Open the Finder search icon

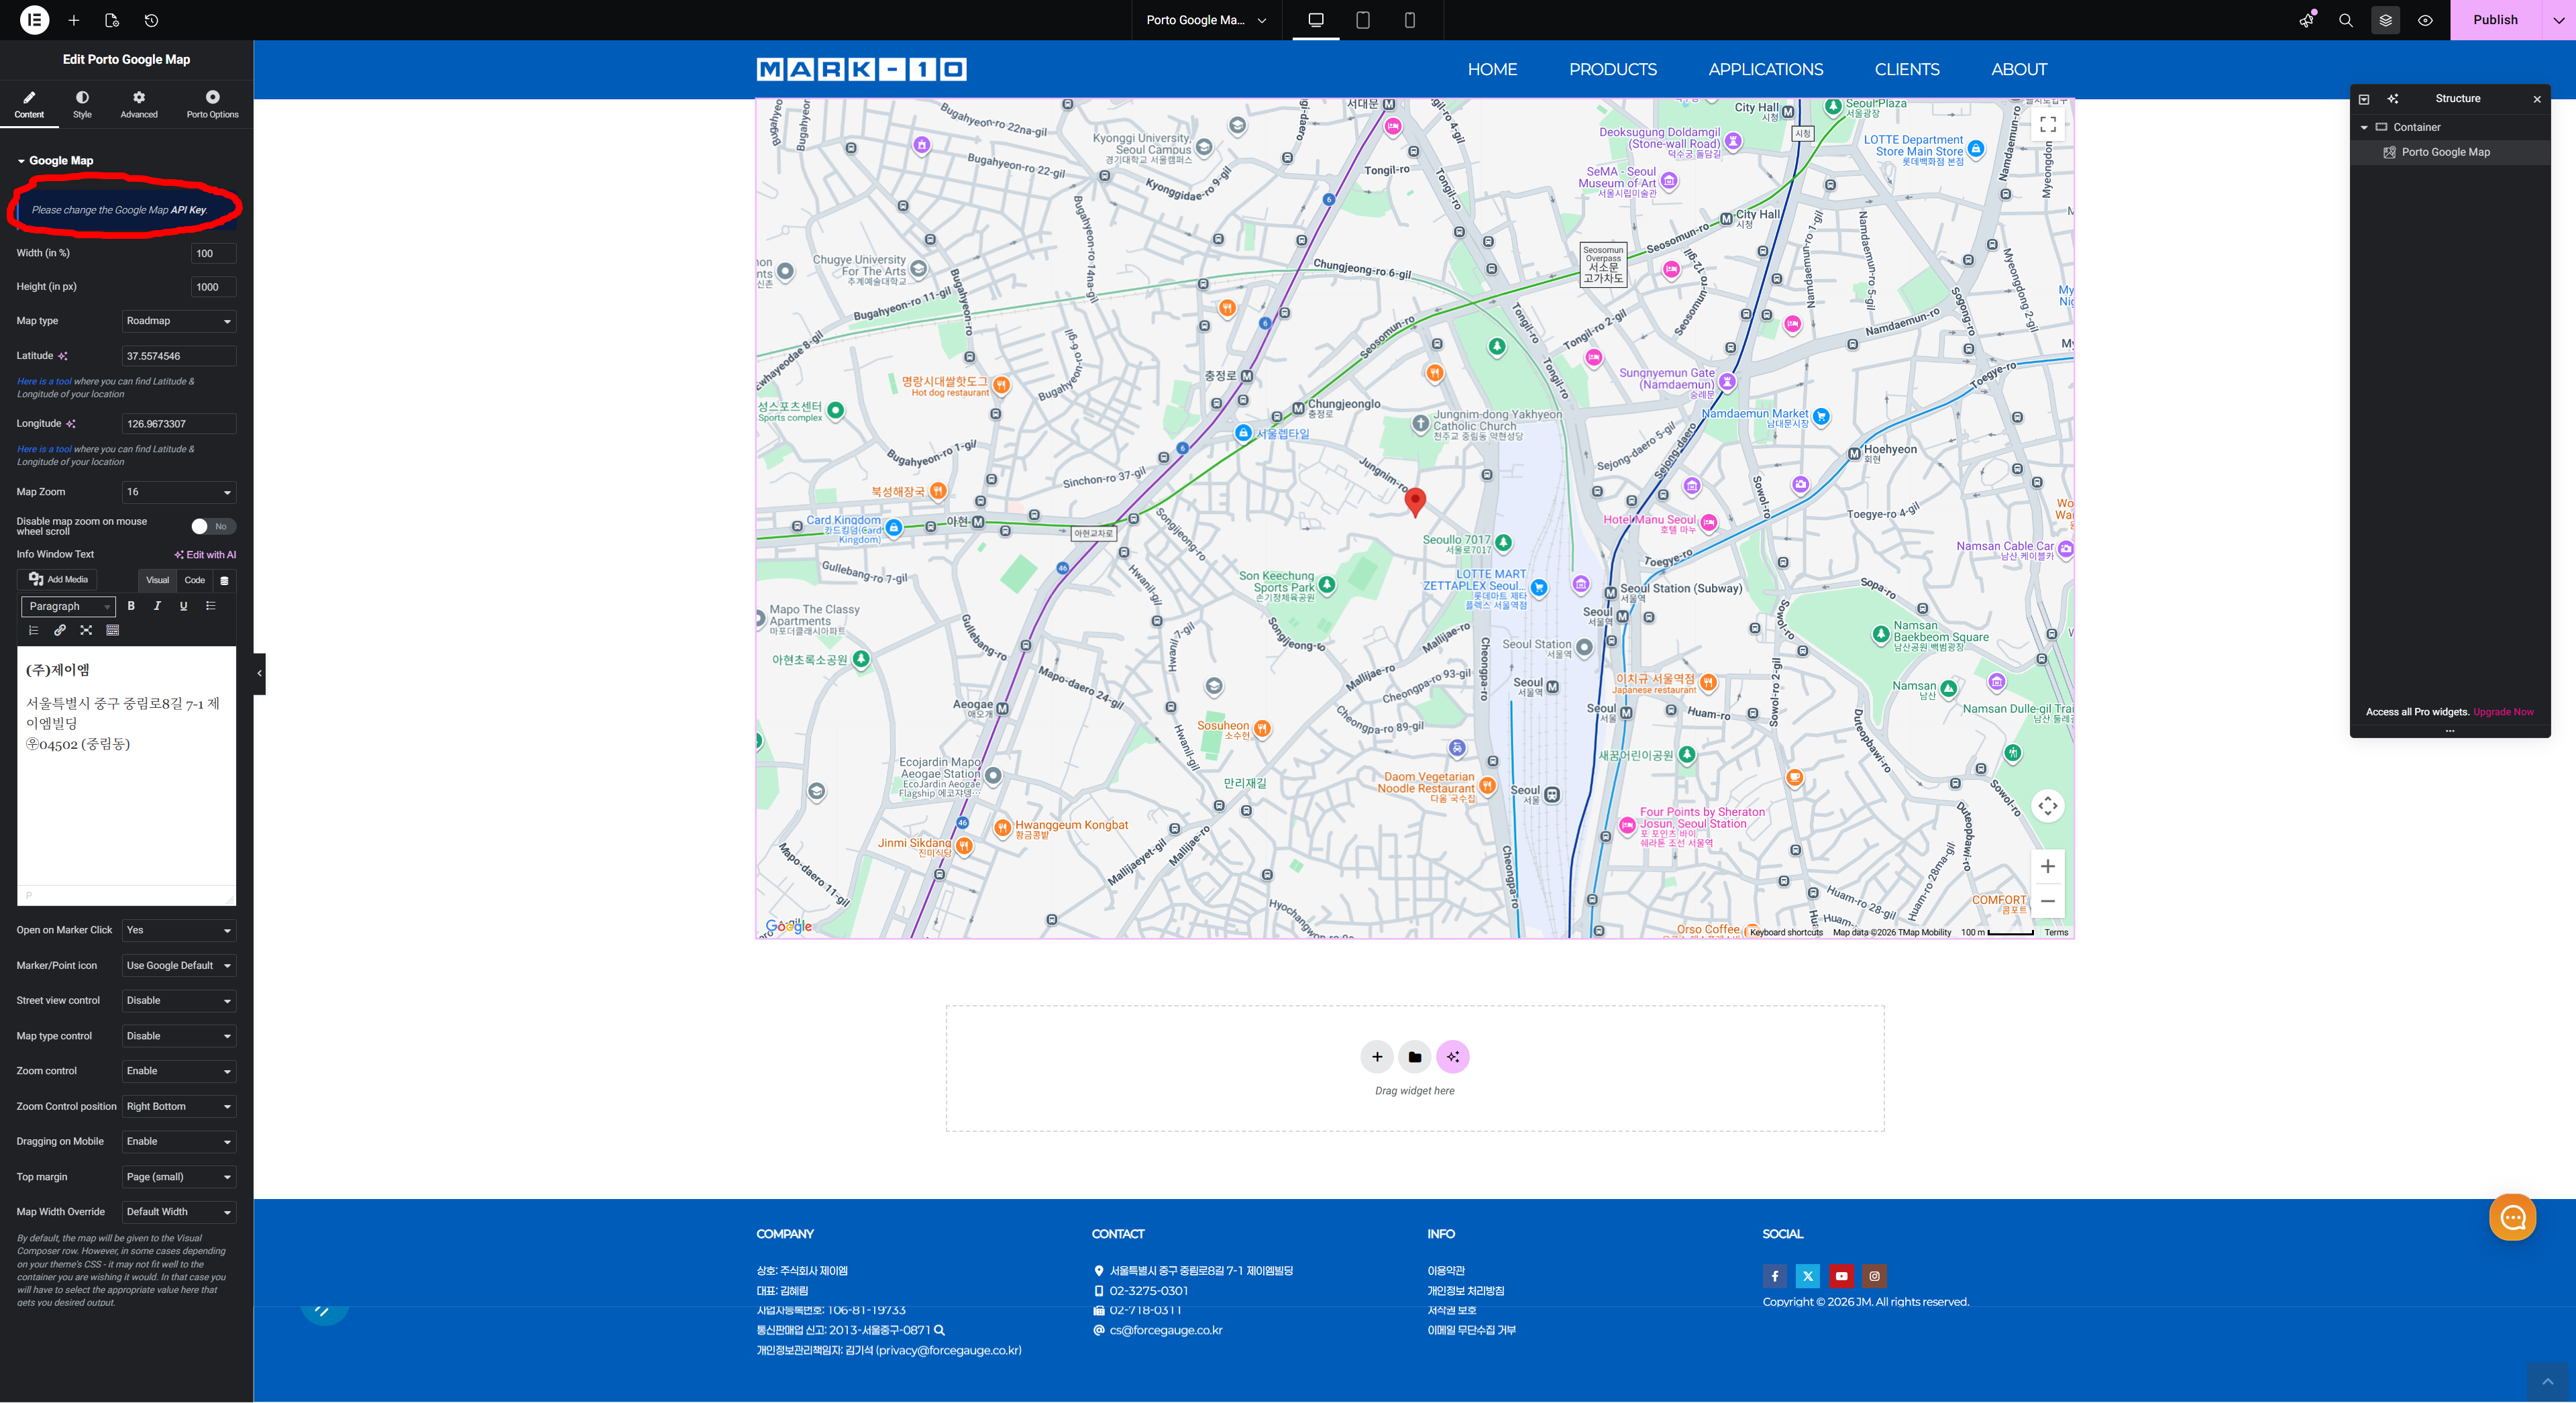(x=2345, y=20)
